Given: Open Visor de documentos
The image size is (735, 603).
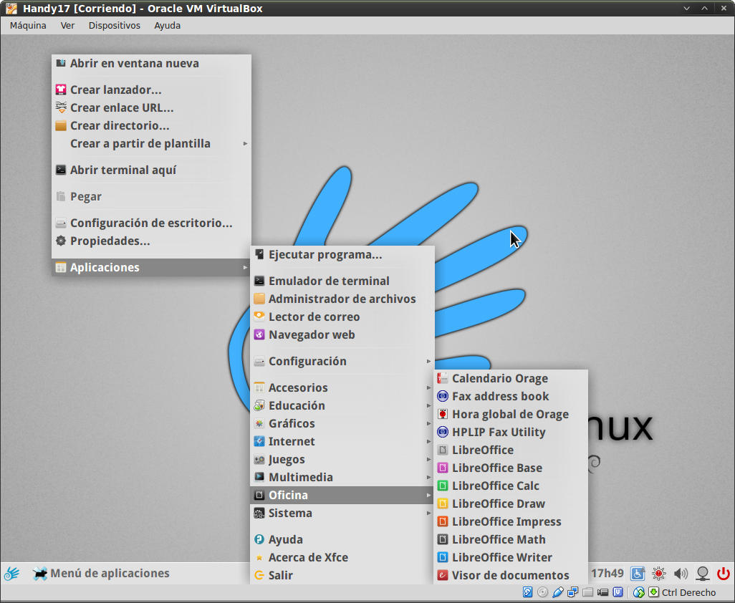Looking at the screenshot, I should tap(509, 575).
